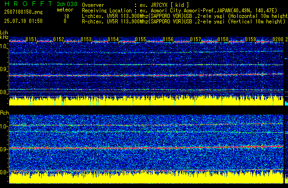Click the Rch yellow signal level graph
288x188 pixels.
[x=146, y=177]
